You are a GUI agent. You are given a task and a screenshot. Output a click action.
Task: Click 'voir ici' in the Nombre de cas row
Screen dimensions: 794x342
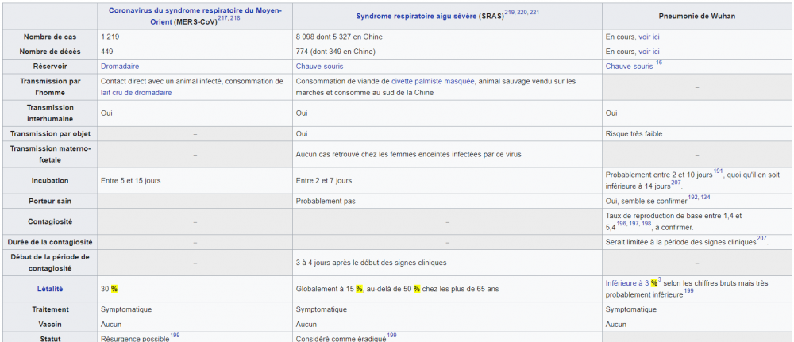(648, 37)
